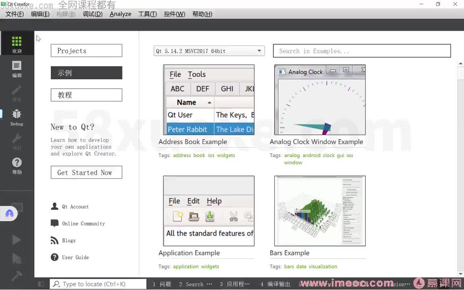Open the 教程 (Tutorials) button
464x290 pixels.
[87, 95]
